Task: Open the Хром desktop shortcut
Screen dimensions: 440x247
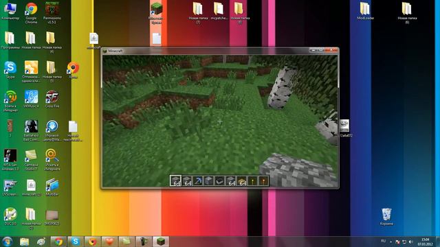Action: [x=73, y=70]
